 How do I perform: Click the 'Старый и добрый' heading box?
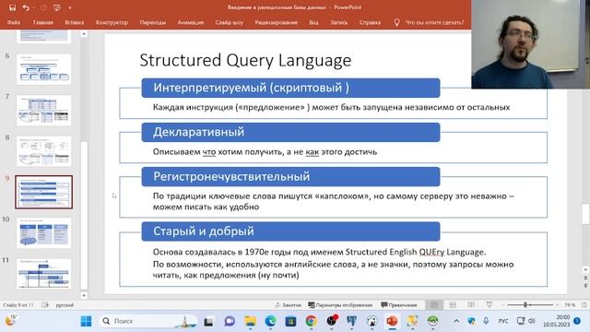click(290, 231)
